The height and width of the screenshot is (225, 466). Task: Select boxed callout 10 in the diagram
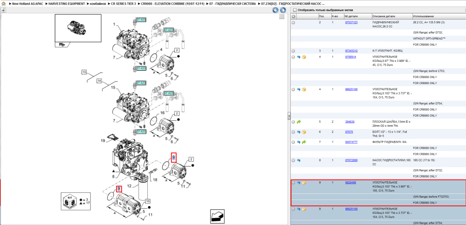pyautogui.click(x=148, y=201)
